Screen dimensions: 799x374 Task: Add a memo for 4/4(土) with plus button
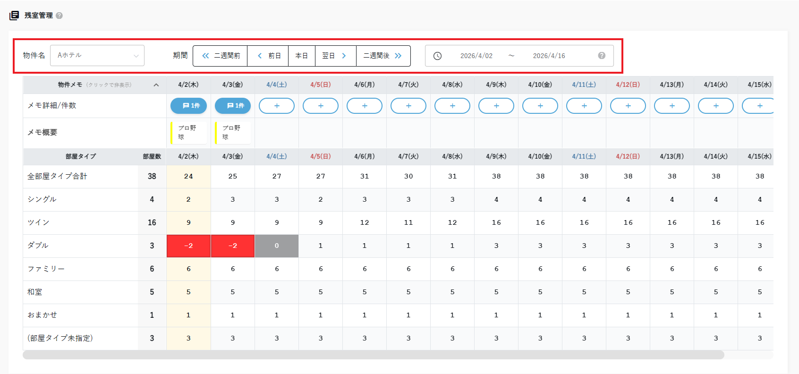(x=277, y=106)
